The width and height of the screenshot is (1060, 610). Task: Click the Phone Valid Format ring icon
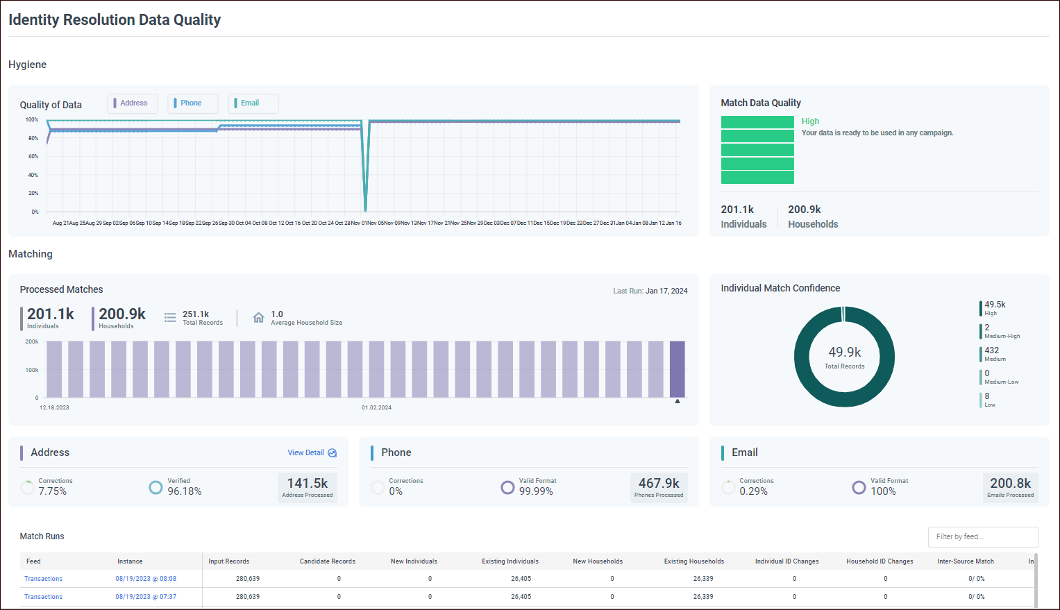(x=507, y=487)
